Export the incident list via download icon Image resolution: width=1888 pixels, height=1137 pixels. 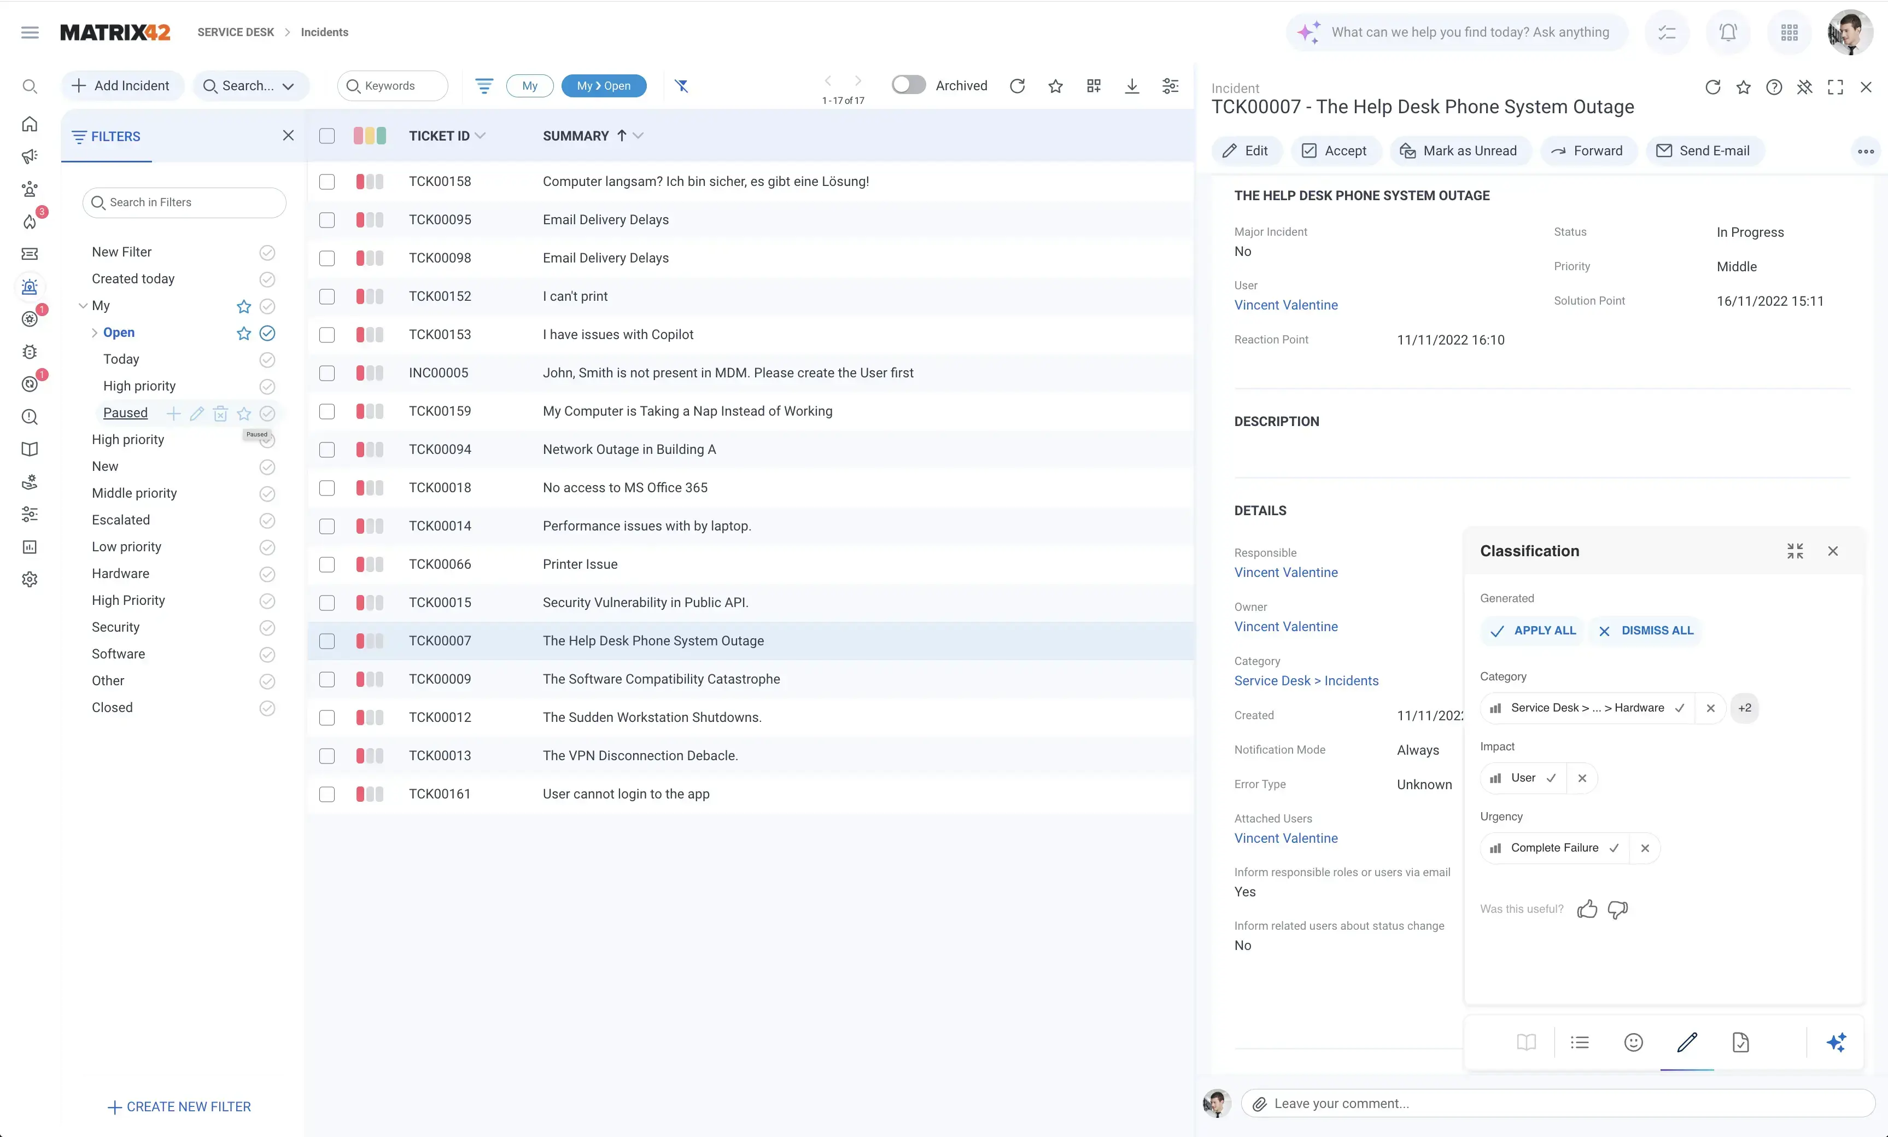(x=1131, y=85)
